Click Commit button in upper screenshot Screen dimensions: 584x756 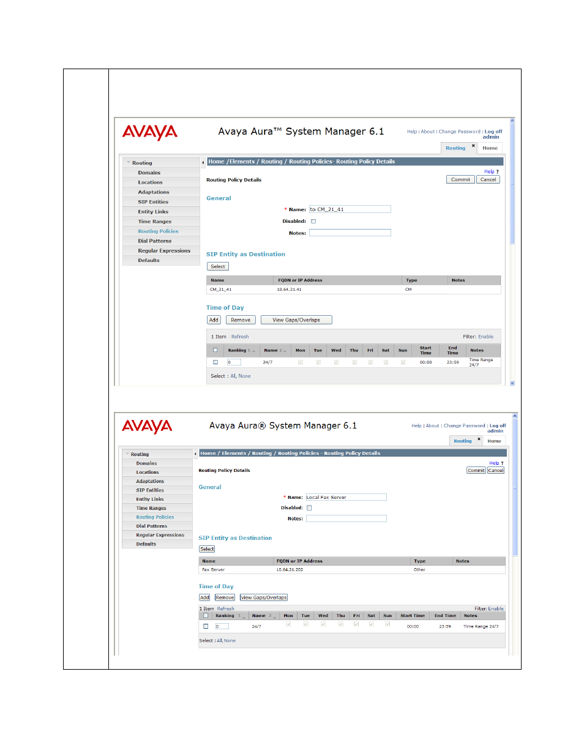460,180
